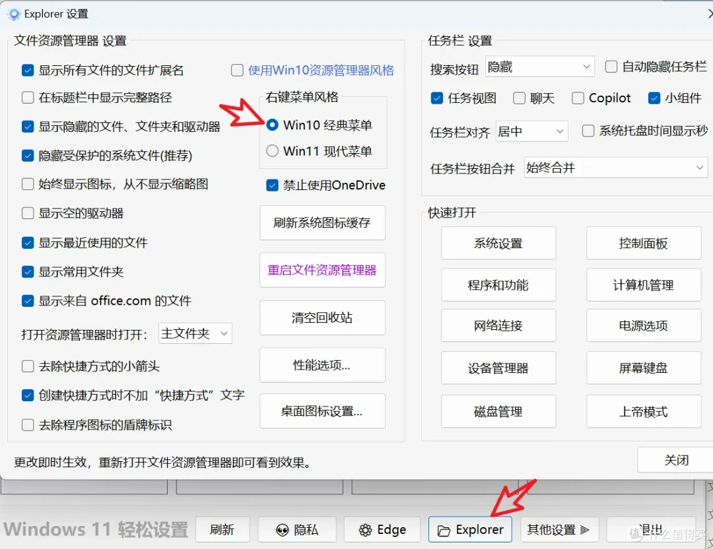Open 电源选项 button

[644, 325]
